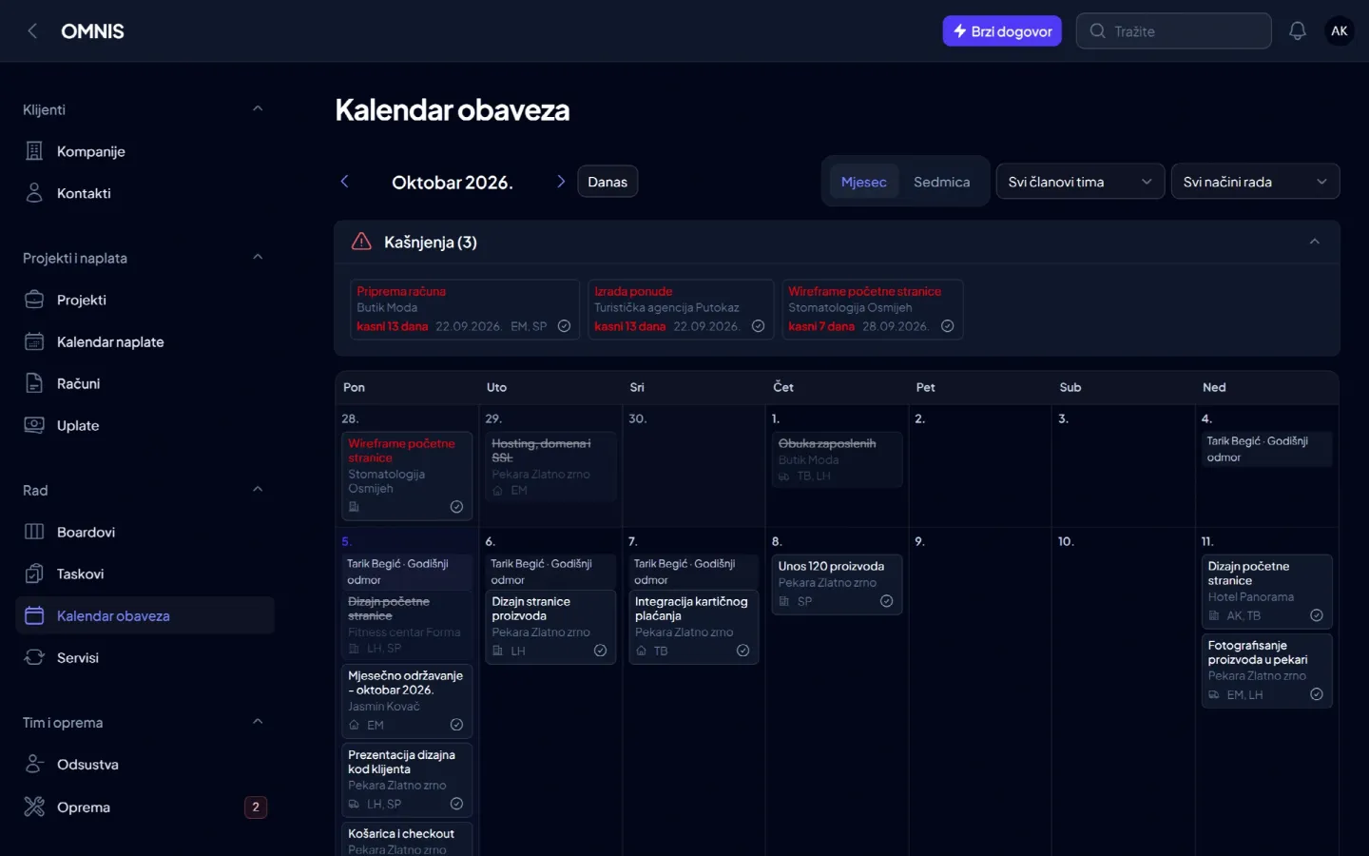Open Servisi in the sidebar
Screen dimensions: 1369x856
(145, 657)
